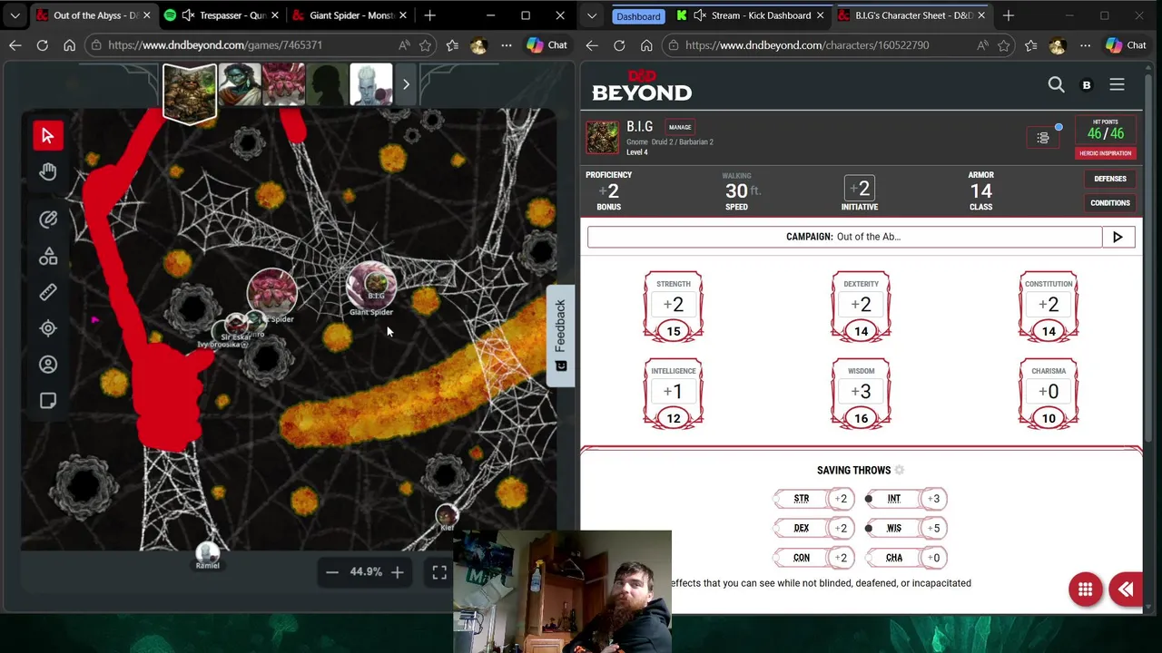Open the B user account avatar

click(1087, 85)
